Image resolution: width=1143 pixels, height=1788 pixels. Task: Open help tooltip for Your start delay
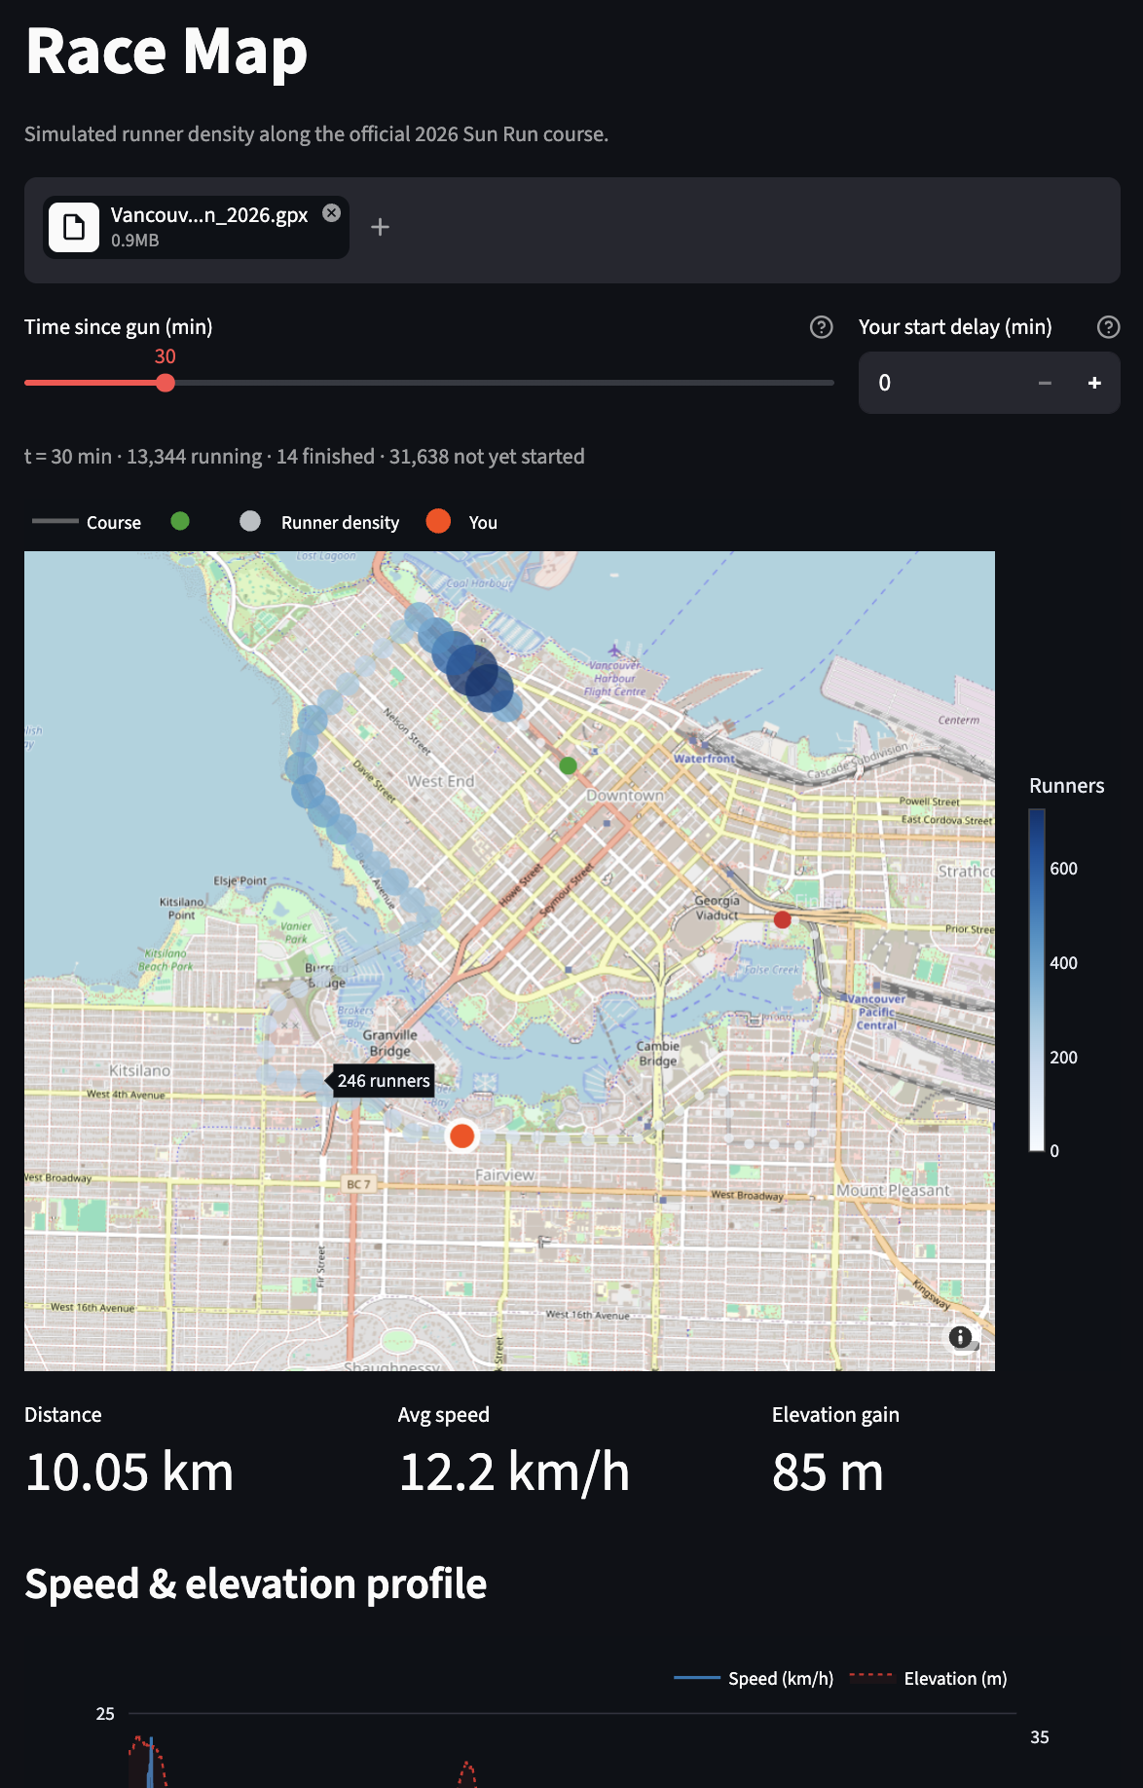point(1108,327)
